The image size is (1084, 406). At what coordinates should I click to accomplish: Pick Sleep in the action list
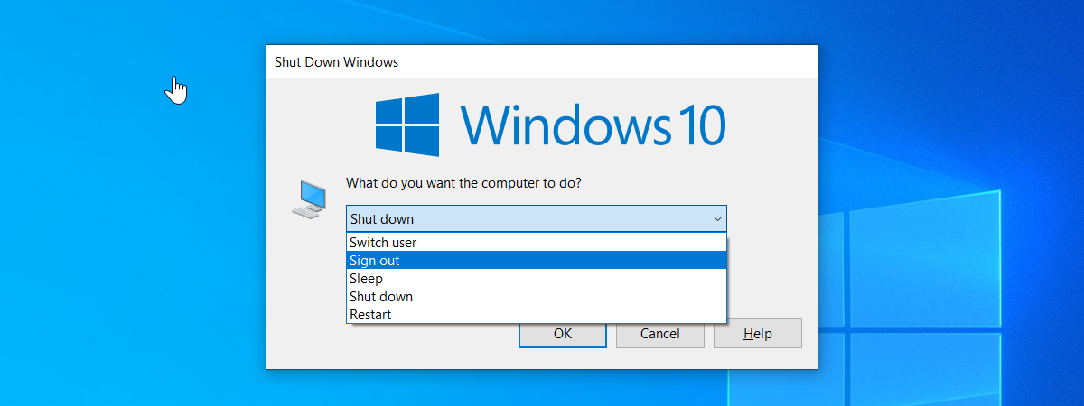tap(537, 279)
